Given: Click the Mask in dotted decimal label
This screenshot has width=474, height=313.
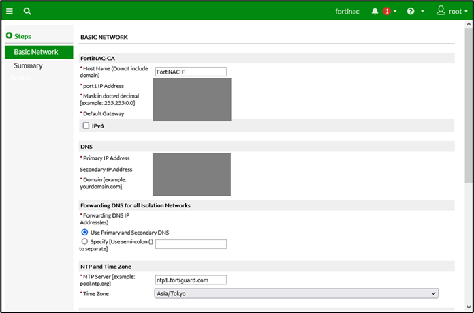Looking at the screenshot, I should tap(110, 100).
